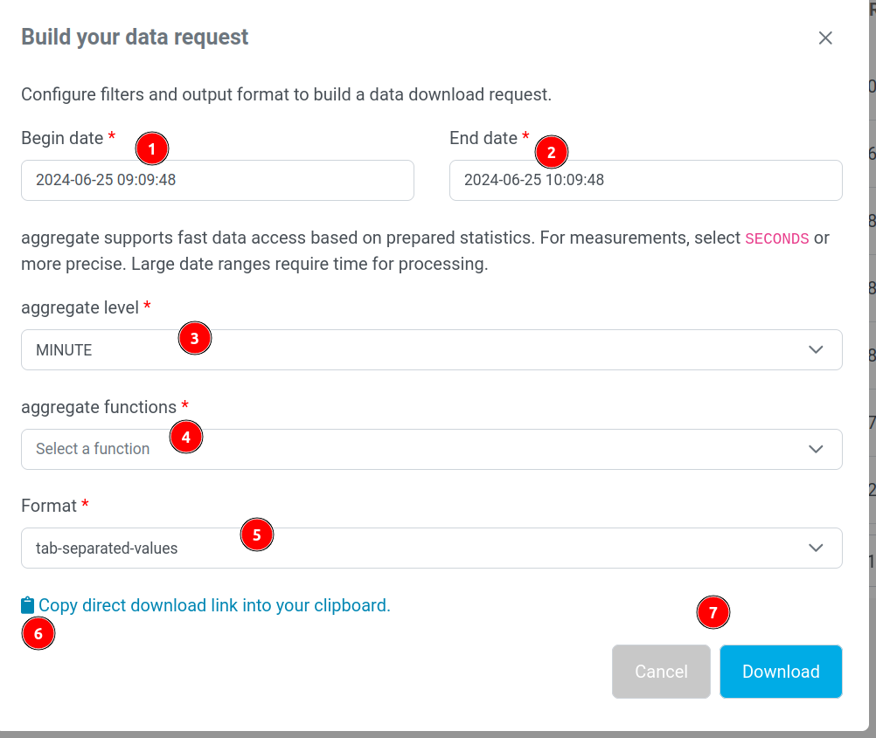Click red marker number 1

click(152, 149)
